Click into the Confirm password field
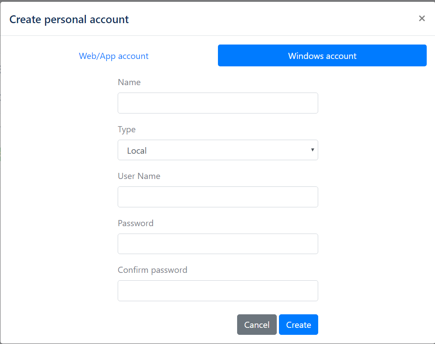 click(218, 291)
